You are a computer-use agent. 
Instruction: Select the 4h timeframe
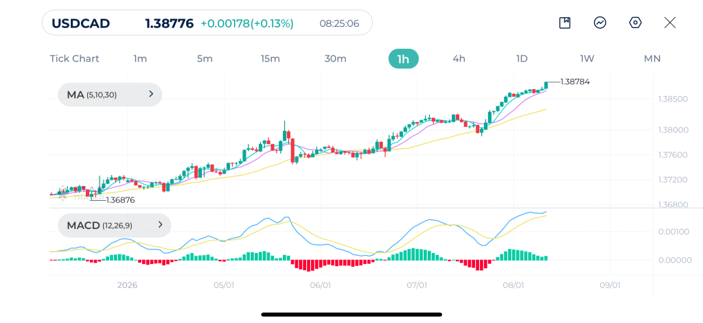(x=459, y=59)
